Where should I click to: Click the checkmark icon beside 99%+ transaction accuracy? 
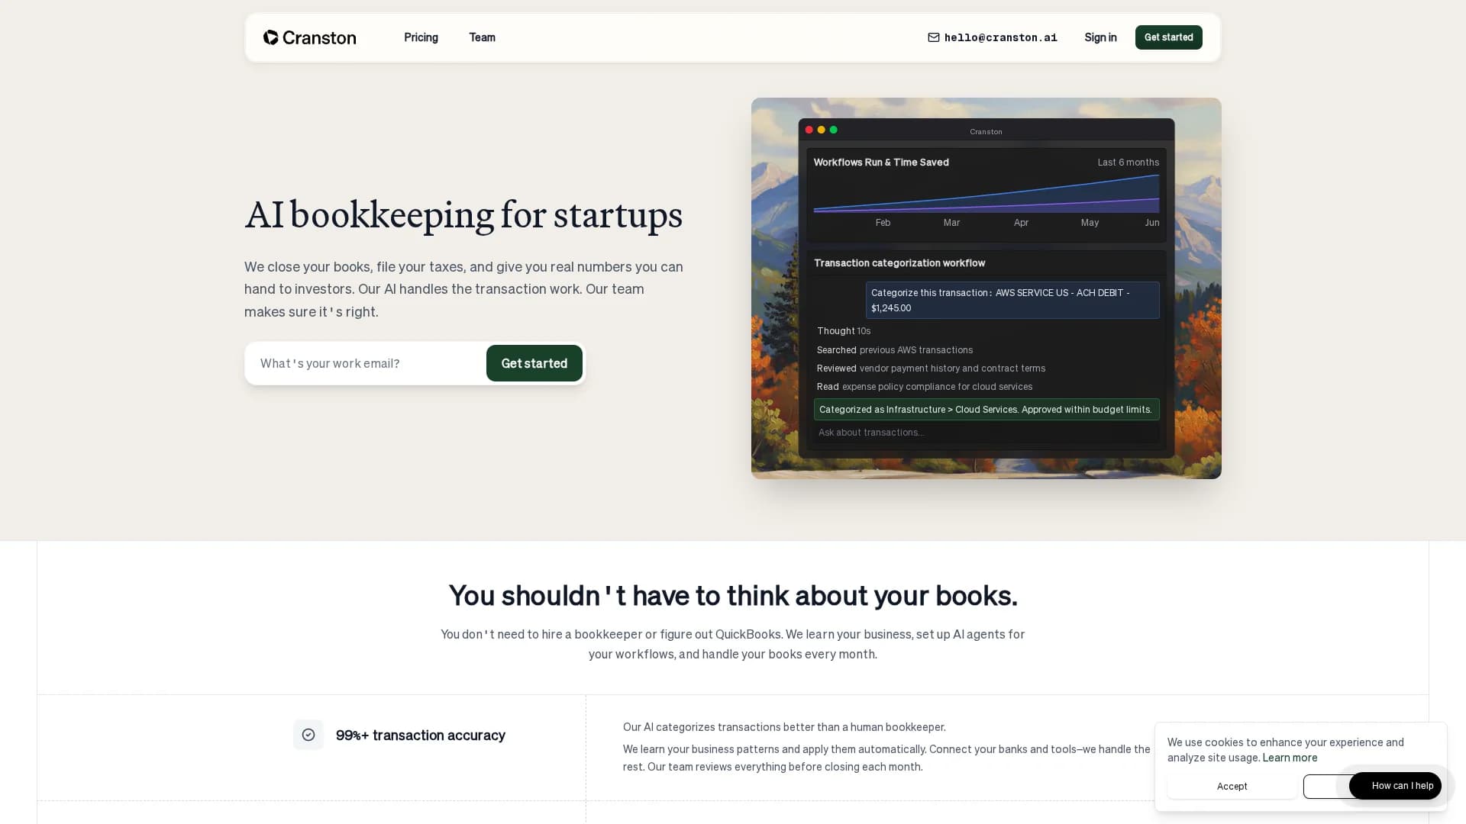click(x=308, y=735)
